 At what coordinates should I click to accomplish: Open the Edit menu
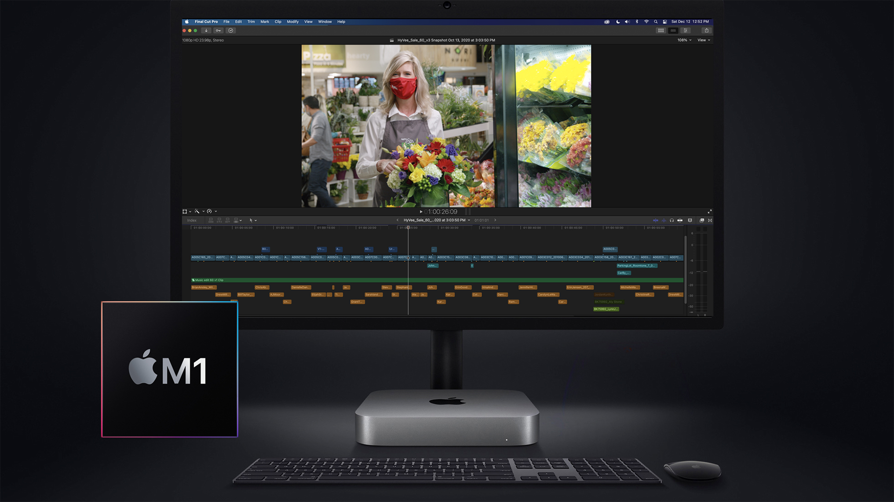238,22
